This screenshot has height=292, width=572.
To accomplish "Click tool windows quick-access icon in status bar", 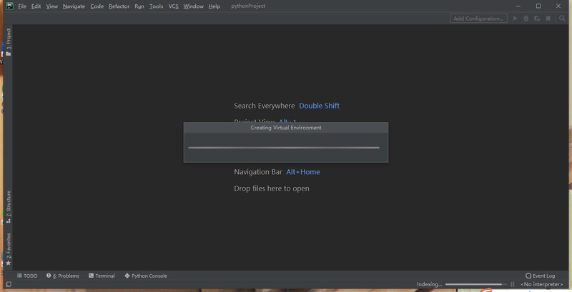I will [8, 284].
